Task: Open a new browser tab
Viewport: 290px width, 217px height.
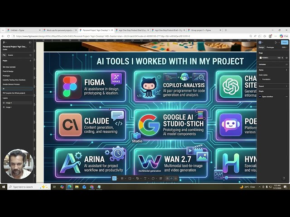Action: 226,30
